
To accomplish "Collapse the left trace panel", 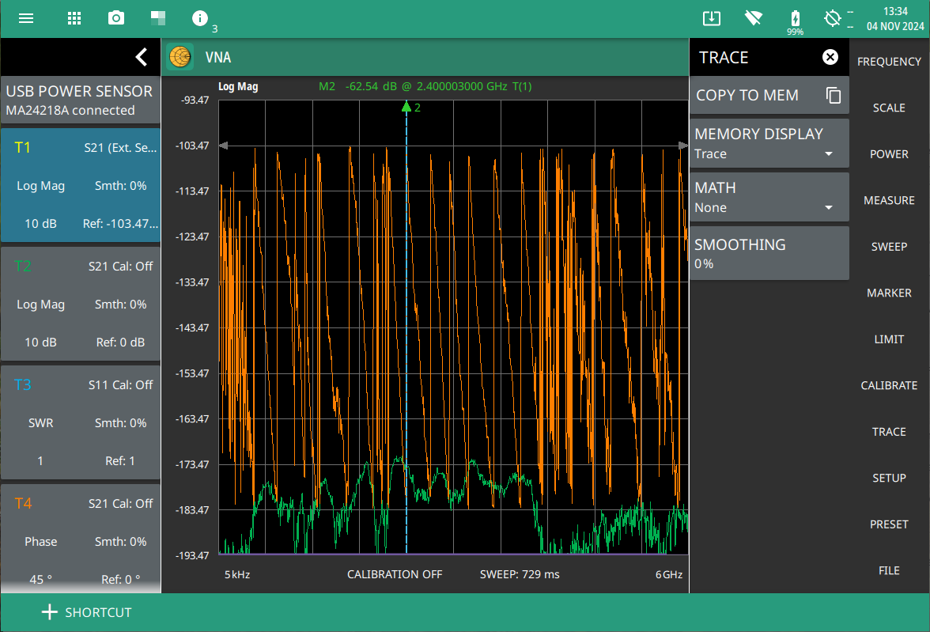I will [141, 57].
